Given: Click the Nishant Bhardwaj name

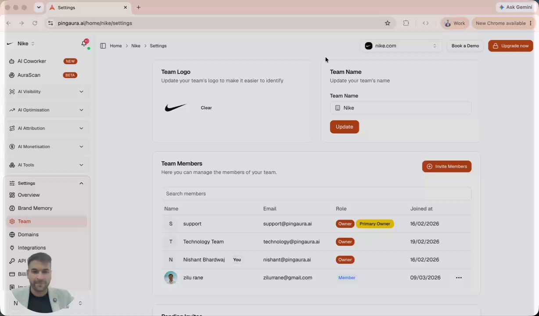Looking at the screenshot, I should click(x=204, y=260).
